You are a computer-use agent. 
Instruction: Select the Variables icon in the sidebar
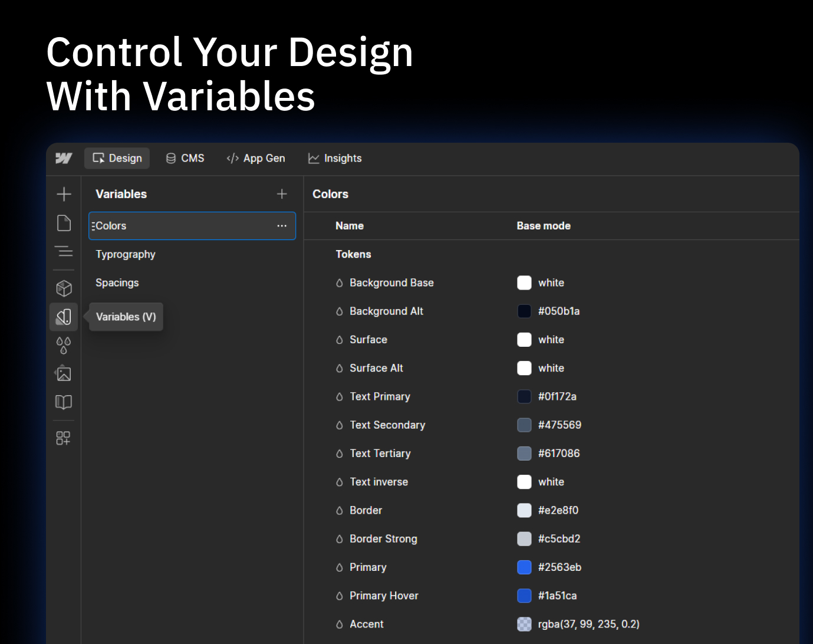(x=63, y=317)
